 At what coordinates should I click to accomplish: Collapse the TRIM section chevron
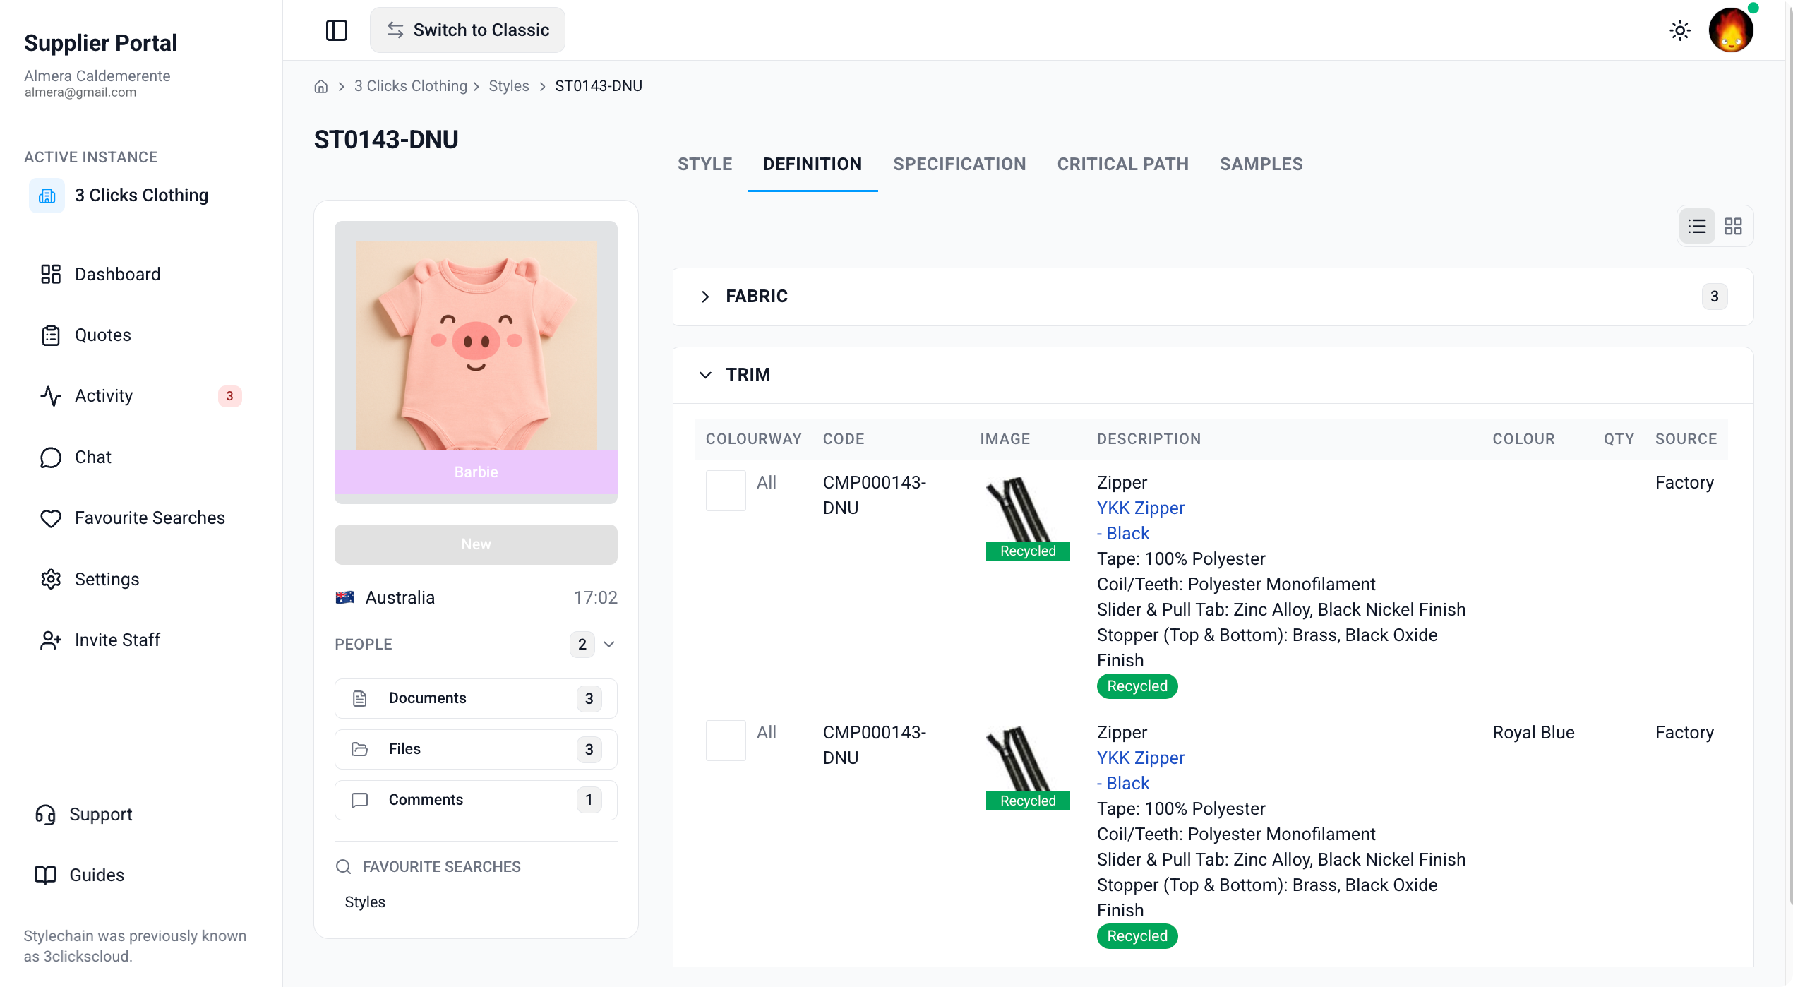tap(705, 375)
